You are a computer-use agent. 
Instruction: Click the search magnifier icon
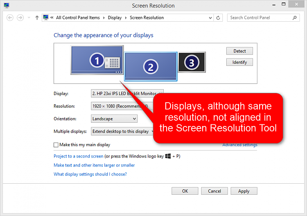tap(294, 18)
